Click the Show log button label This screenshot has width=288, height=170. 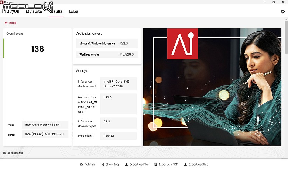point(112,164)
